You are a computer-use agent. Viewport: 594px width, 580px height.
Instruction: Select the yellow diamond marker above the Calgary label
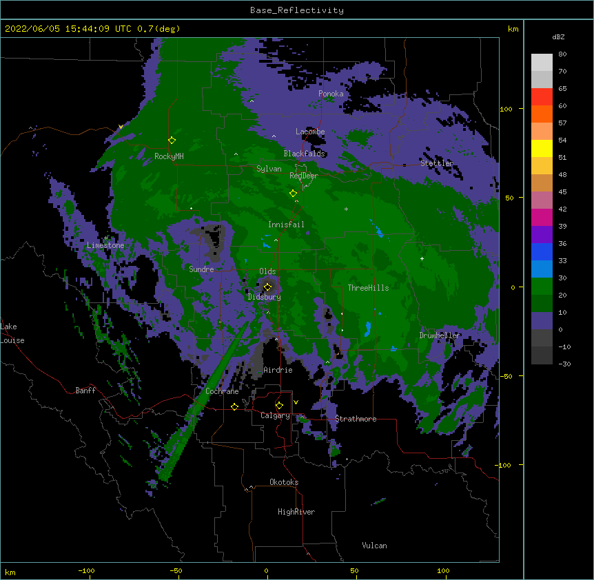coord(279,406)
